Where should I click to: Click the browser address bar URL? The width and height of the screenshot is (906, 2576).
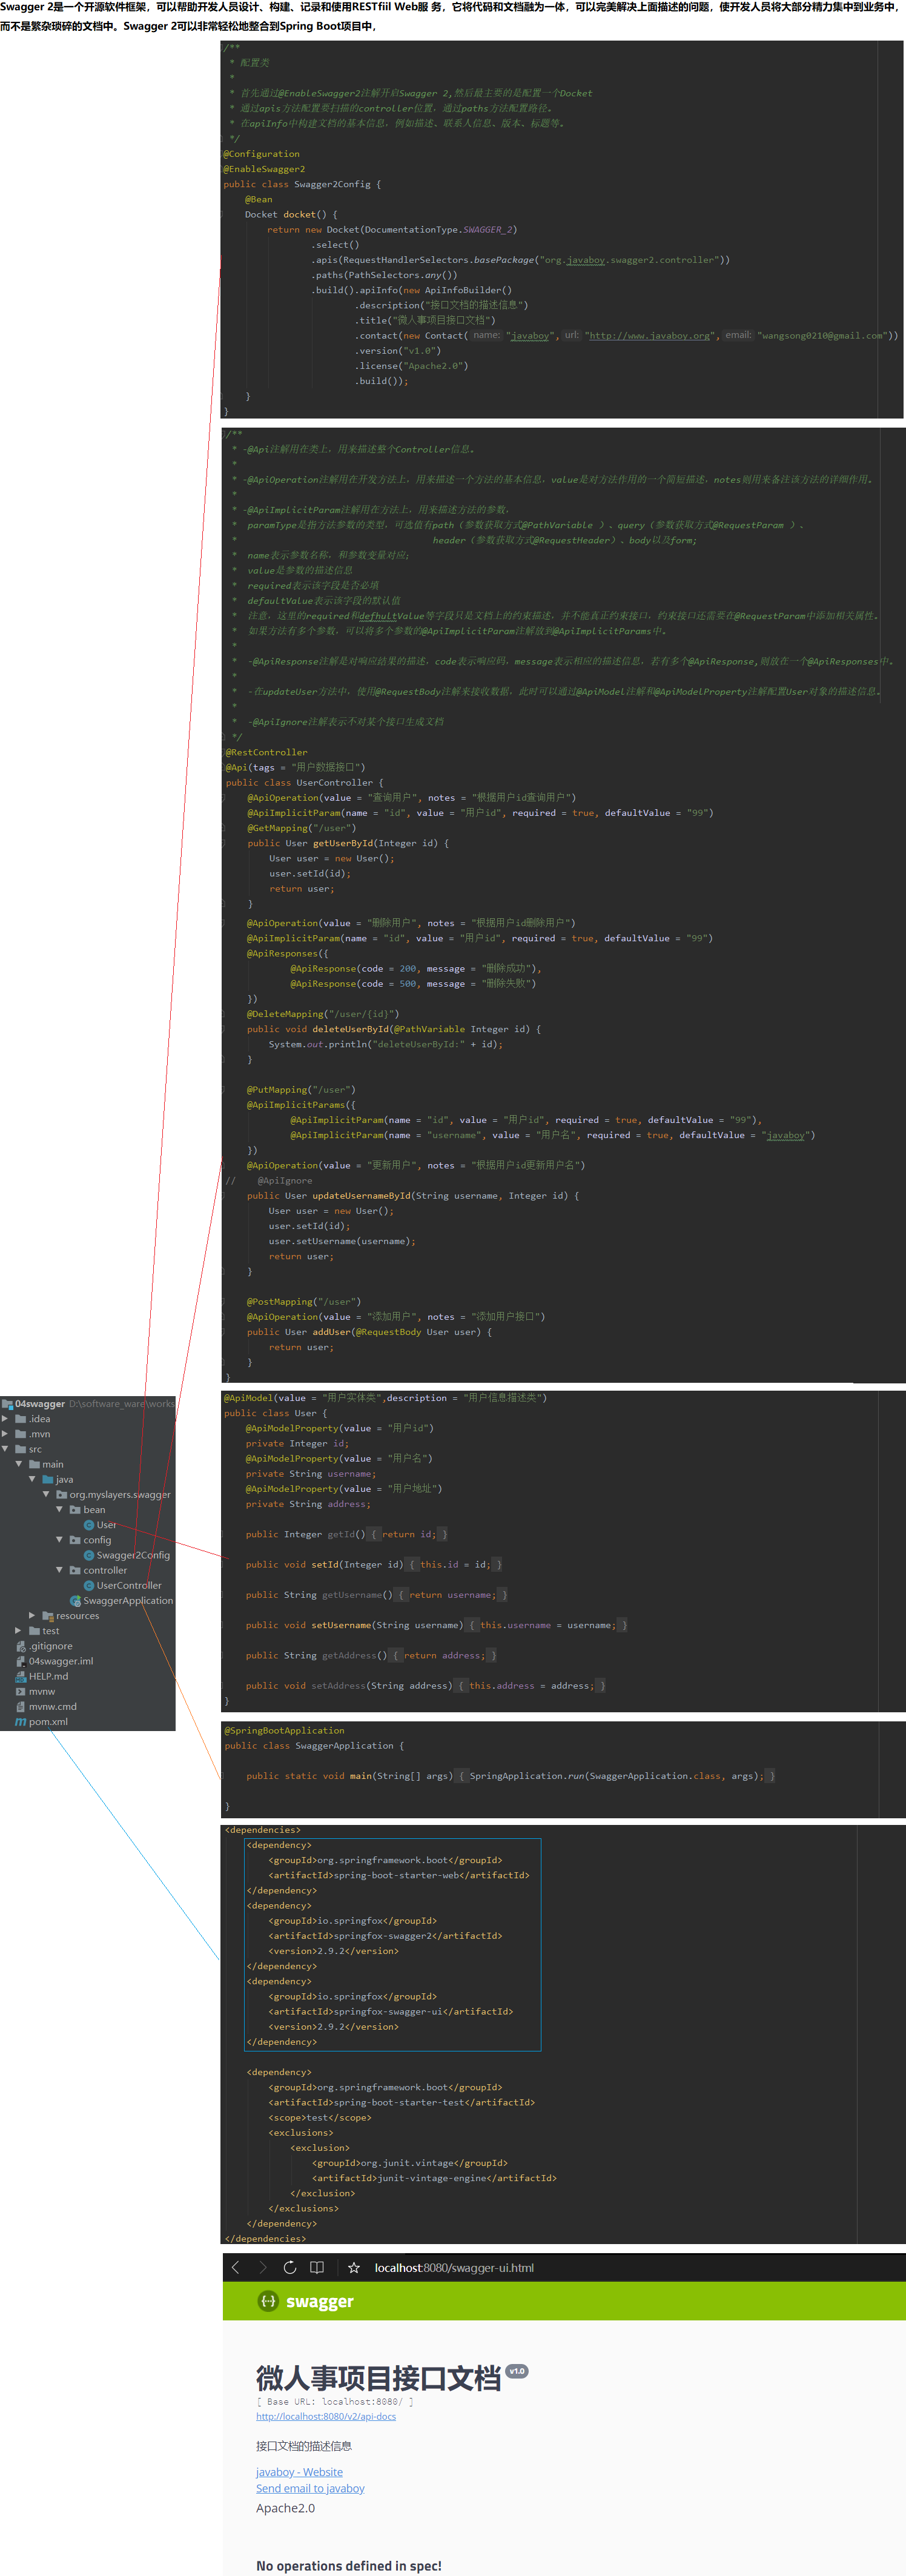coord(454,2267)
